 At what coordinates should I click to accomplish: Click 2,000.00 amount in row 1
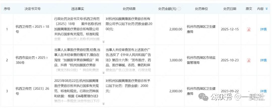pyautogui.click(x=176, y=29)
